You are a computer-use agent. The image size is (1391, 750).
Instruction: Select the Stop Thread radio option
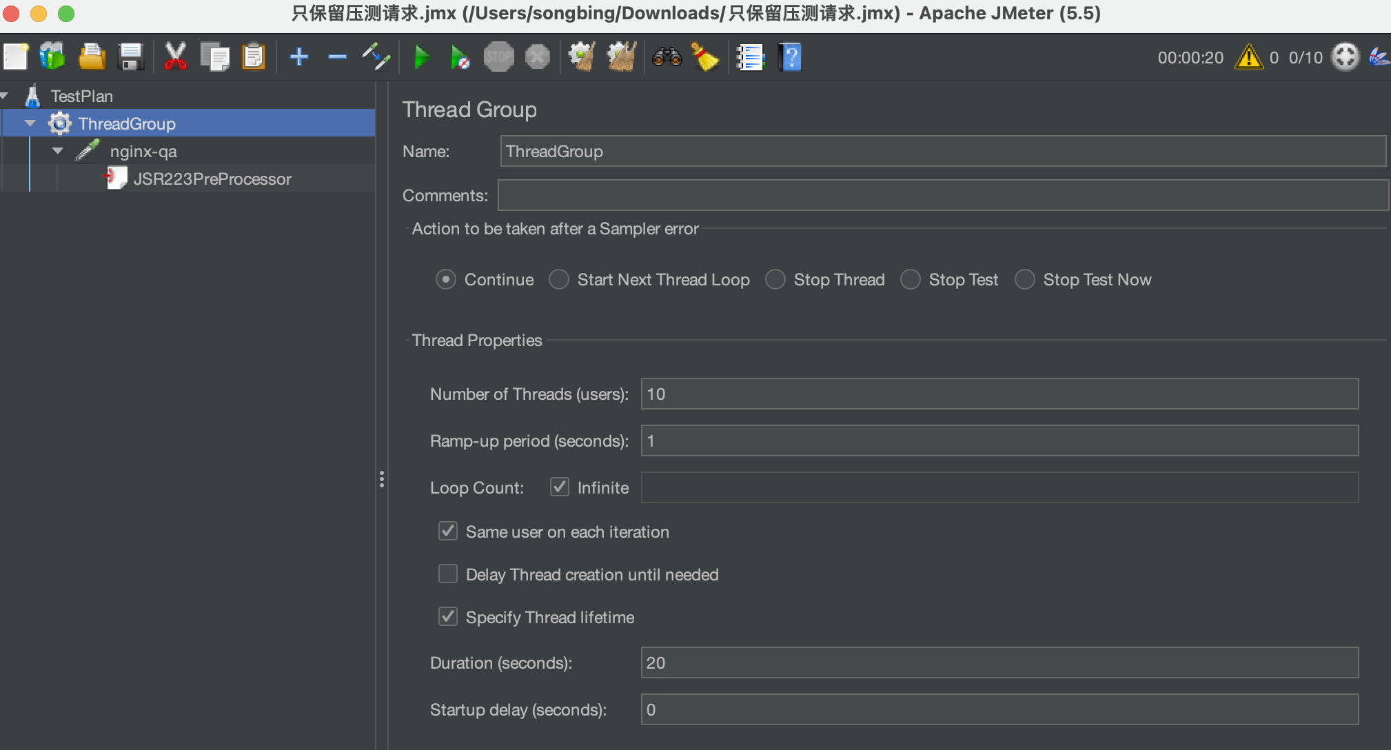[775, 279]
